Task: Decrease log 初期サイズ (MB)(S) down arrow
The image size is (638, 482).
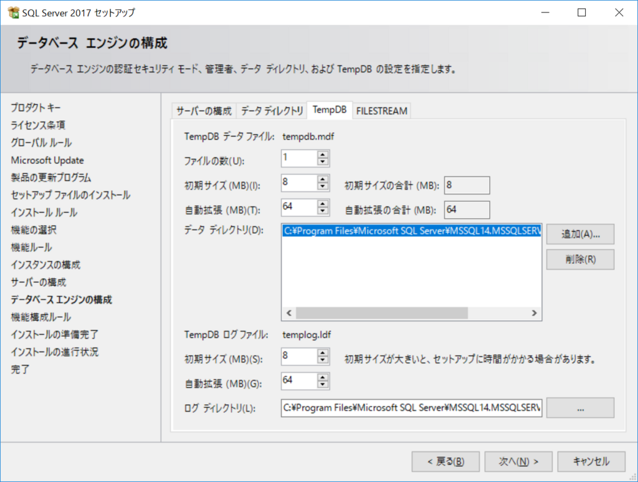Action: [323, 360]
